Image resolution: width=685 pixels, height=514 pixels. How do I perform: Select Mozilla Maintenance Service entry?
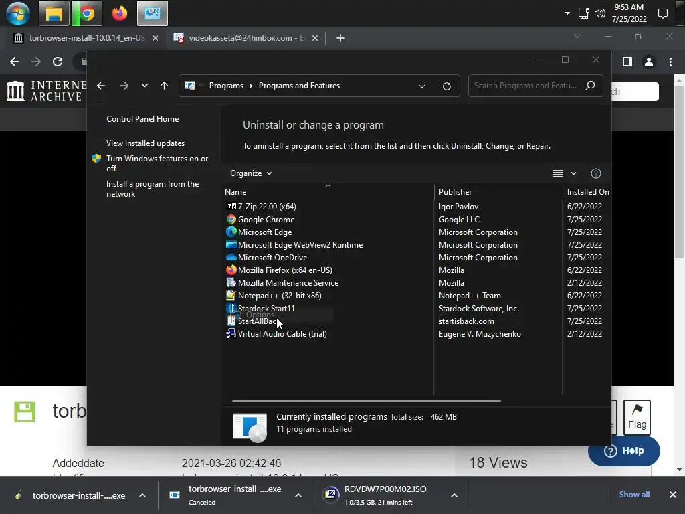[x=288, y=282]
